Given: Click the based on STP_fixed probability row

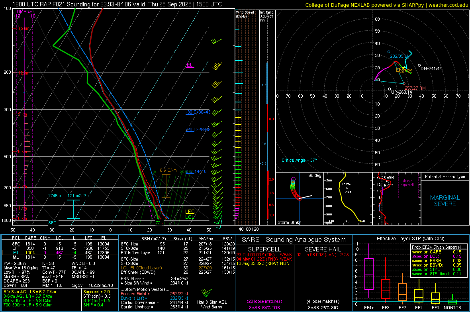Looking at the screenshot, I should pos(437,274).
